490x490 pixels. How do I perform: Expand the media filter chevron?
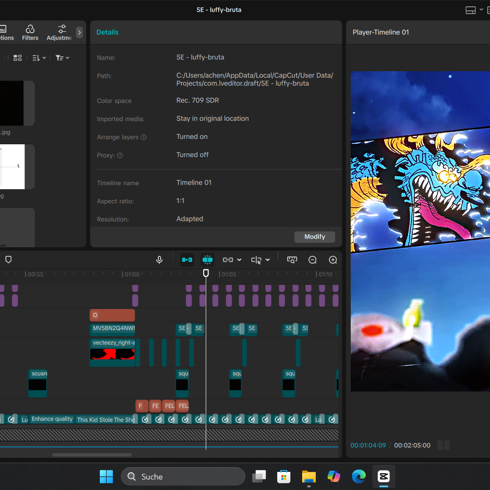click(68, 58)
